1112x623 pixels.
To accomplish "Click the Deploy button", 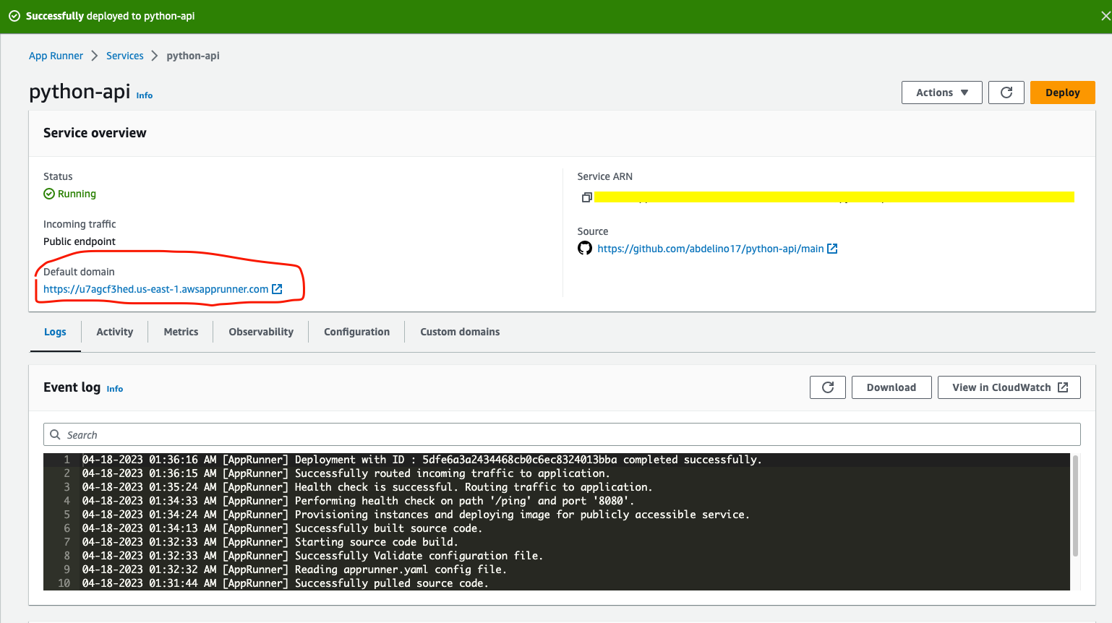I will [1062, 92].
